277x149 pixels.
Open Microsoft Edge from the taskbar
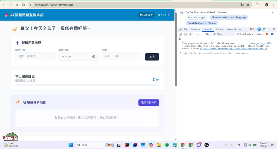click(175, 145)
